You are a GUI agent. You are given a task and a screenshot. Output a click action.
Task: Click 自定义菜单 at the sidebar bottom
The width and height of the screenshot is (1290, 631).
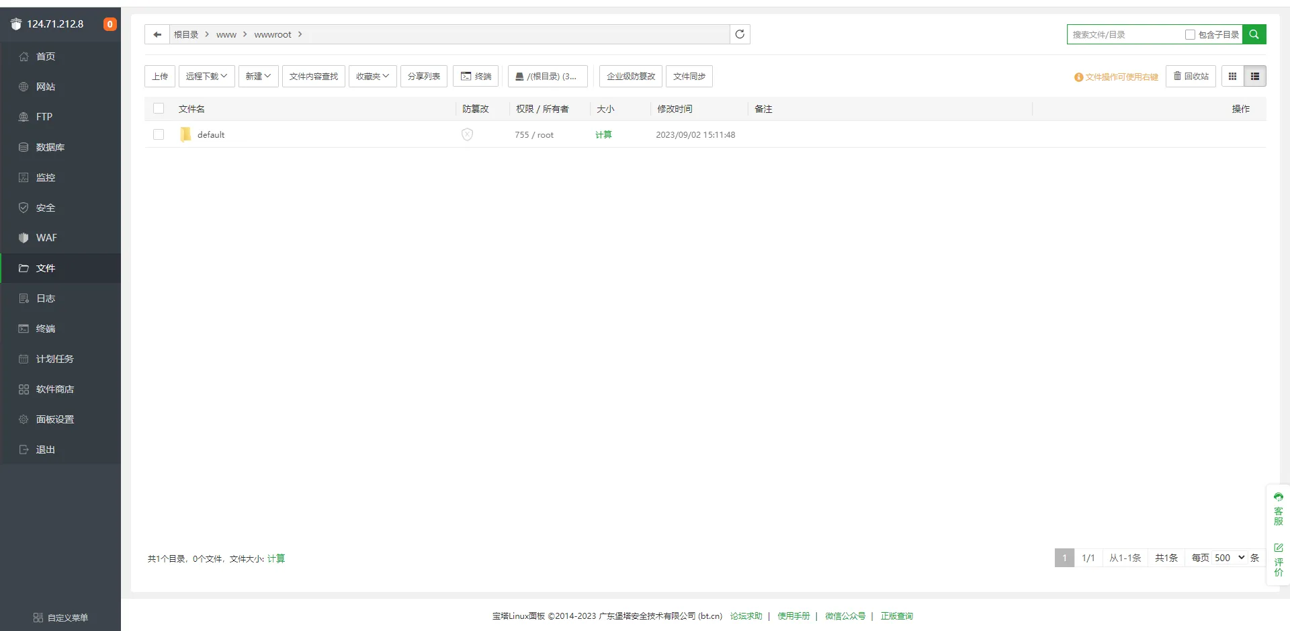(60, 618)
